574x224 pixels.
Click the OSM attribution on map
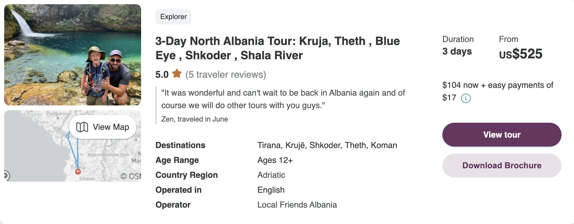[131, 176]
